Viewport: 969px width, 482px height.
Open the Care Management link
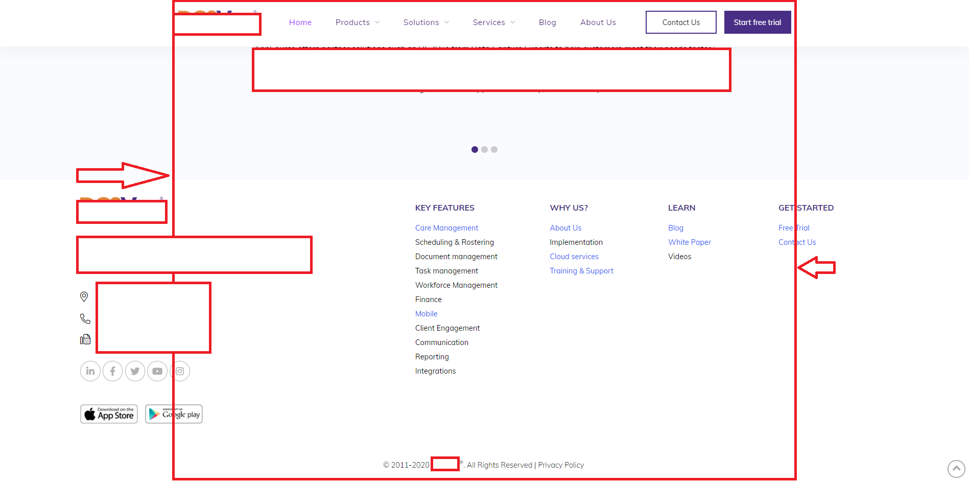[x=446, y=228]
